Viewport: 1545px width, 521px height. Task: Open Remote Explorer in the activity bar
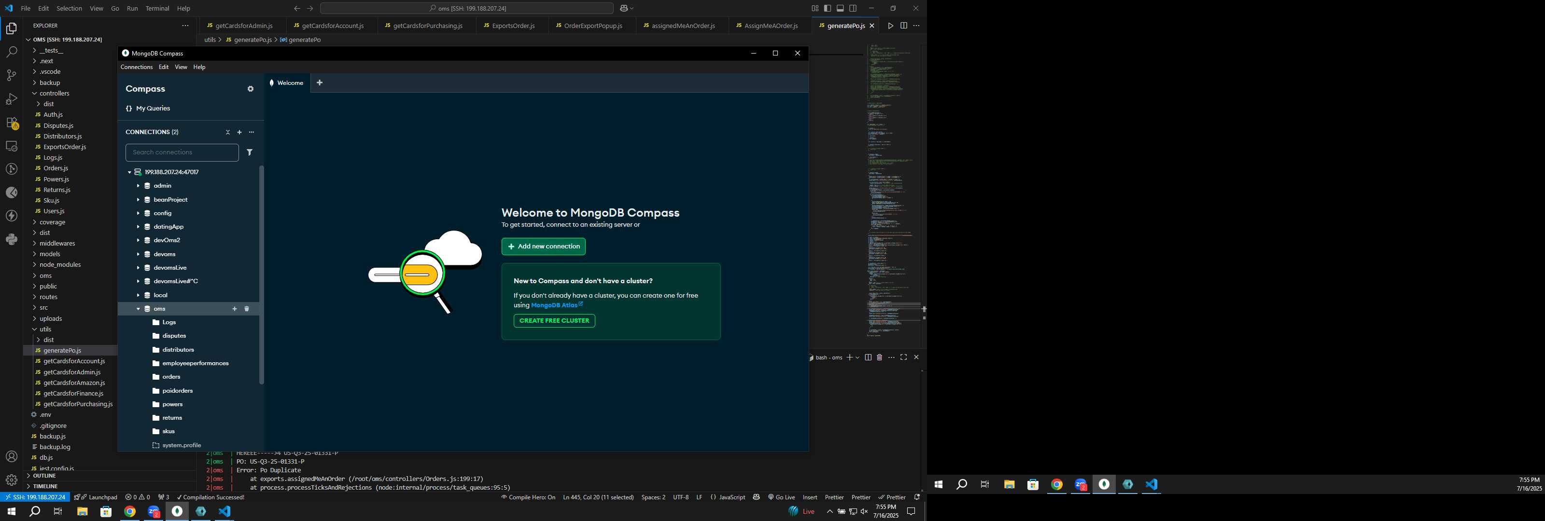(x=12, y=146)
